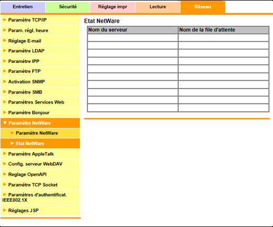The width and height of the screenshot is (273, 227).
Task: Click arrow icon beside Réglages JSP
Action: pyautogui.click(x=5, y=210)
